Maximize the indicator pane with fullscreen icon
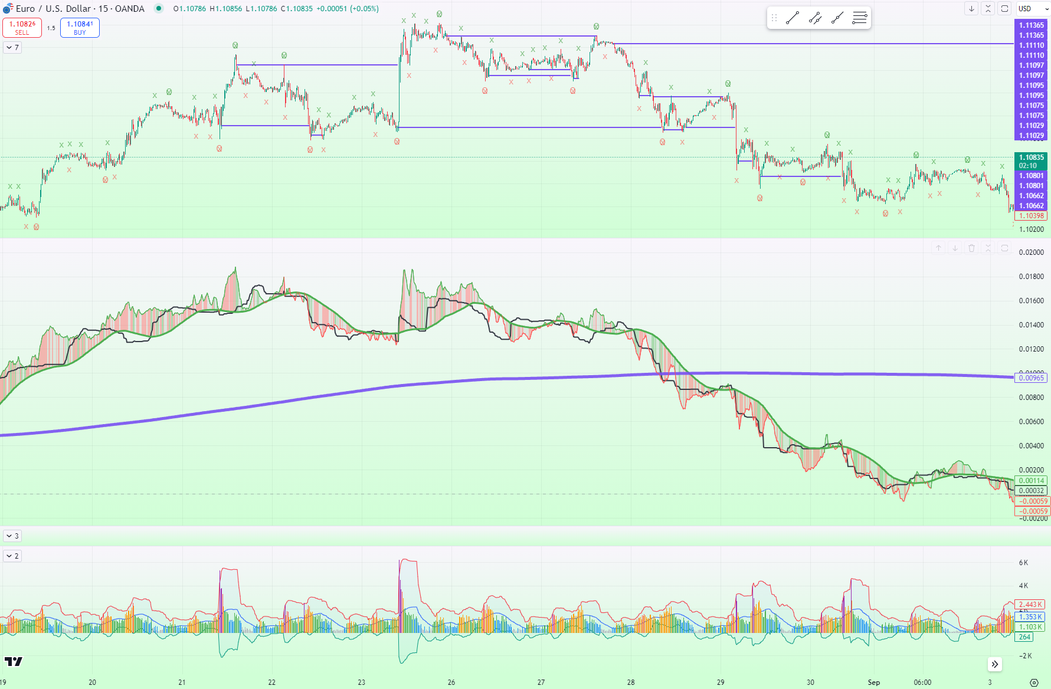Screen dimensions: 1051x689 pos(1005,248)
